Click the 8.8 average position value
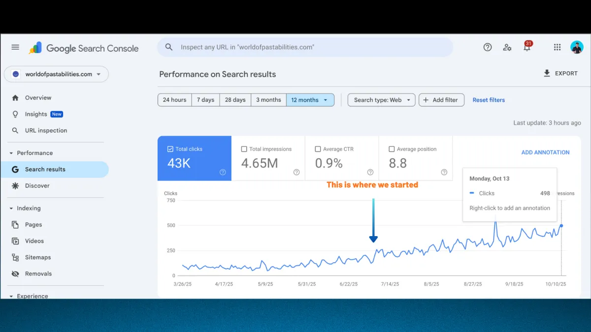591x332 pixels. 398,163
